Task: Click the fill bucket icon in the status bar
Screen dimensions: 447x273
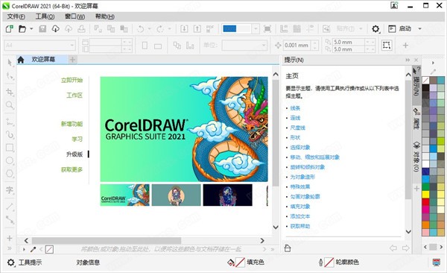Action: pyautogui.click(x=231, y=262)
